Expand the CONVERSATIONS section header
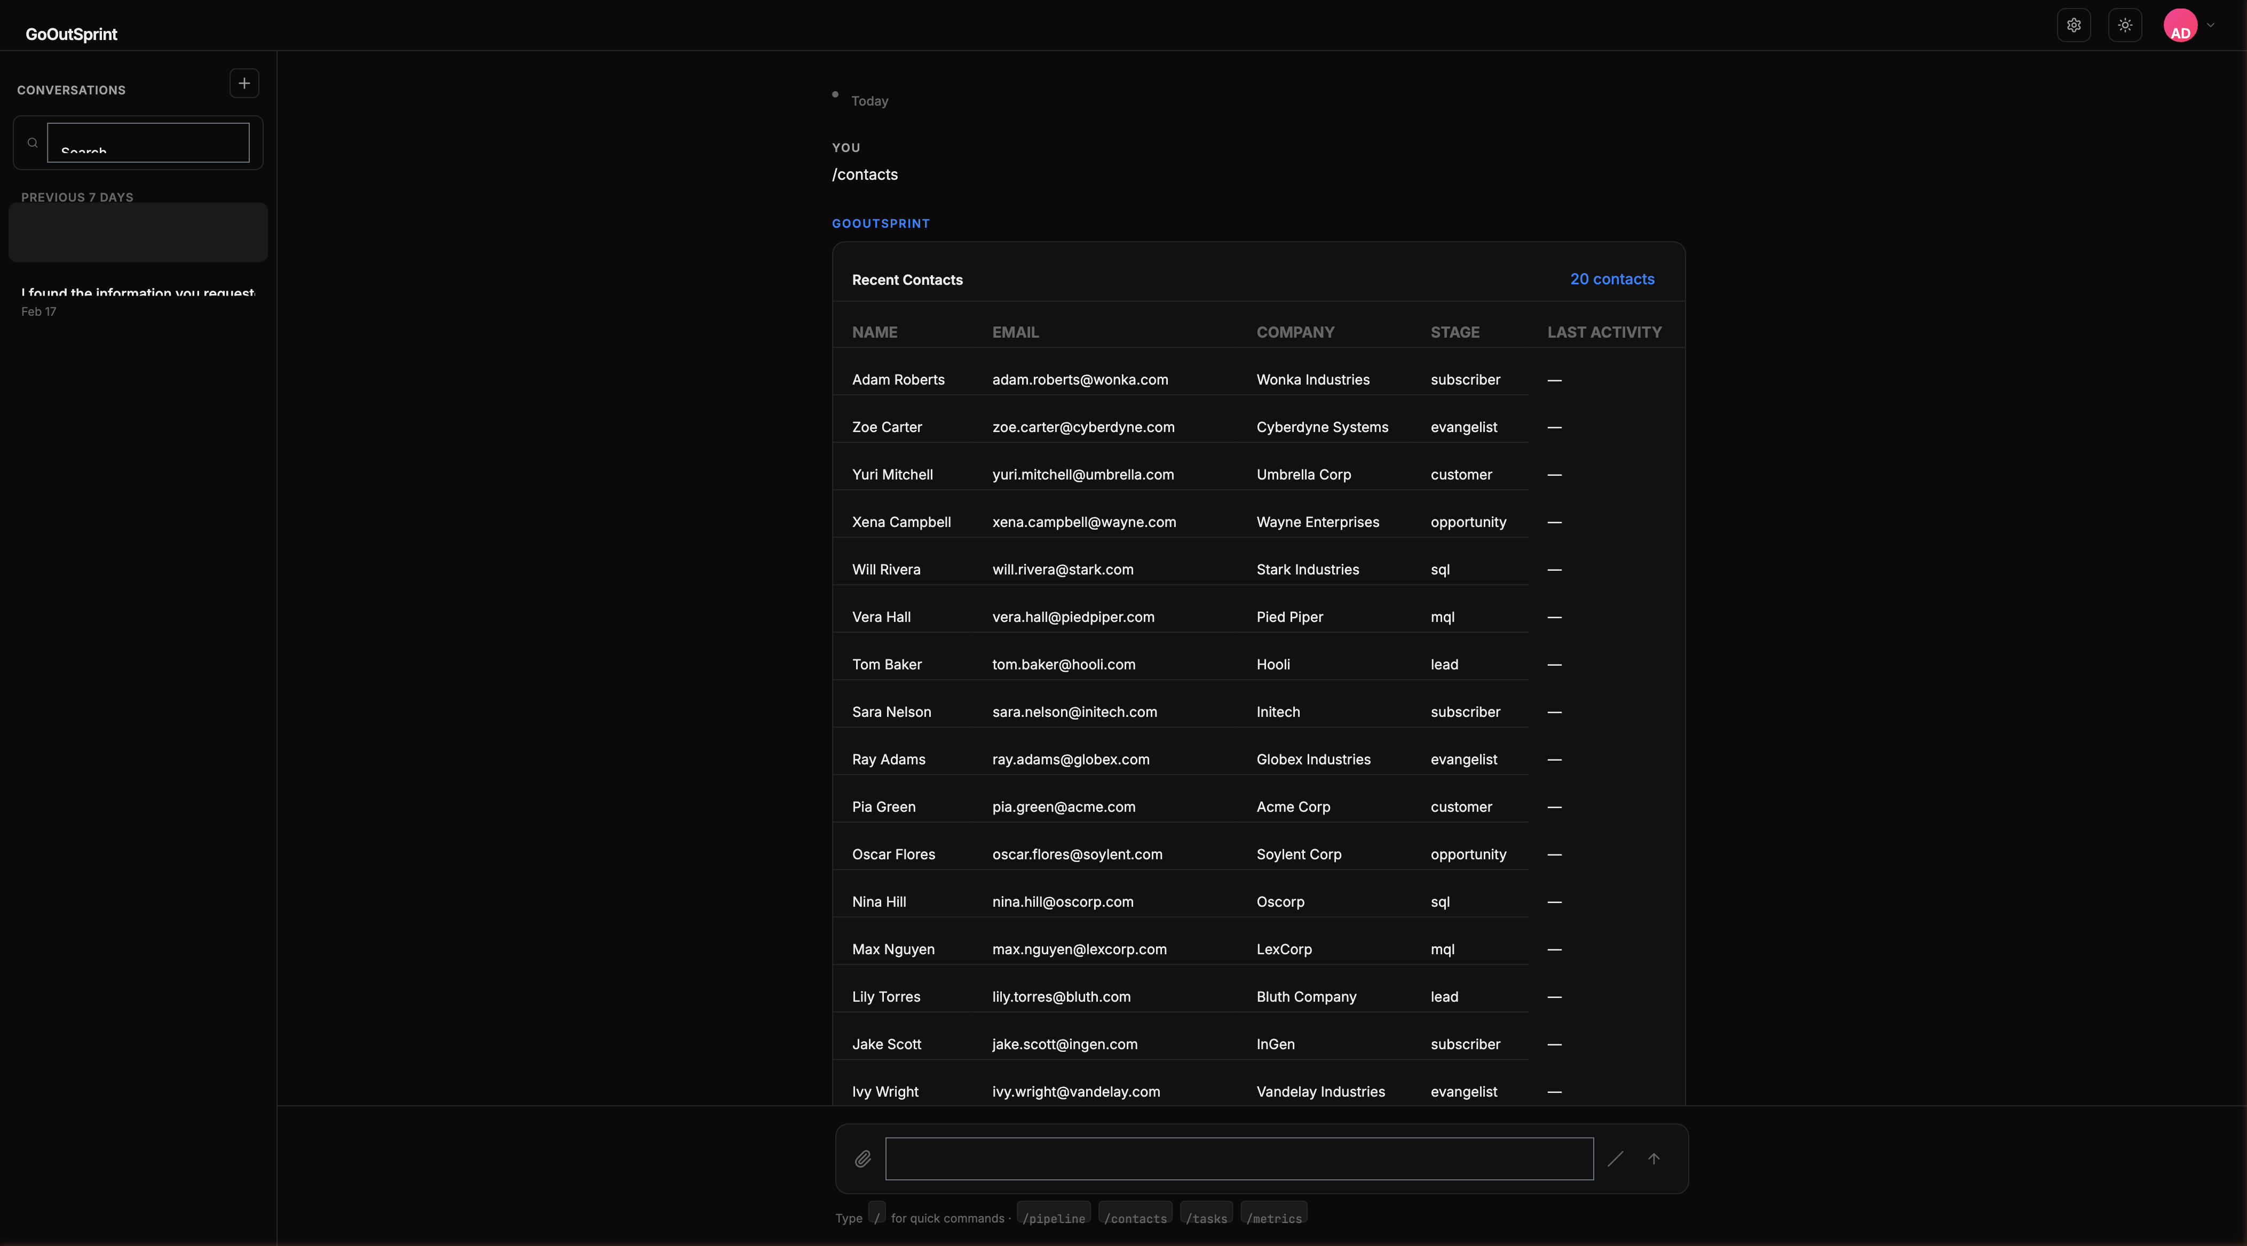 click(72, 90)
